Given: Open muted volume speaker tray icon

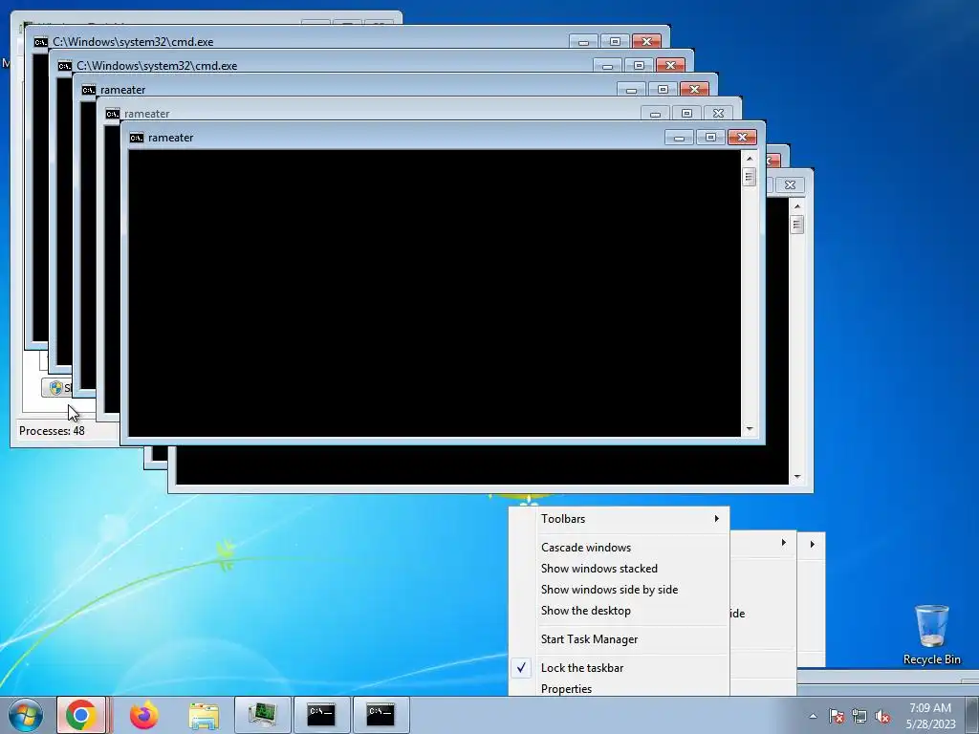Looking at the screenshot, I should [x=882, y=716].
